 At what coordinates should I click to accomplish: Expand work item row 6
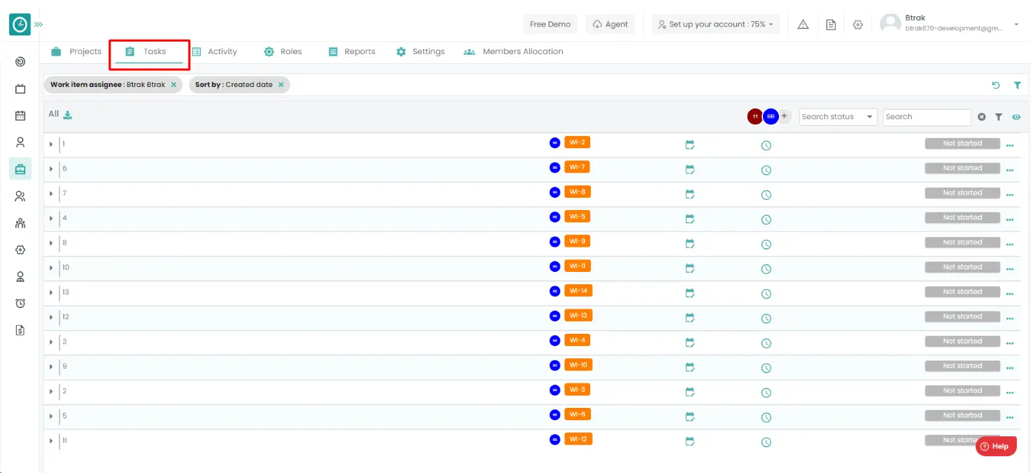tap(51, 169)
